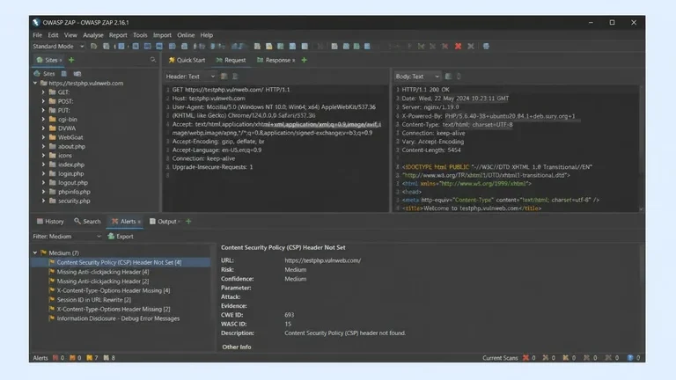This screenshot has width=676, height=380.
Task: Select the login.php tree item
Action: (71, 173)
